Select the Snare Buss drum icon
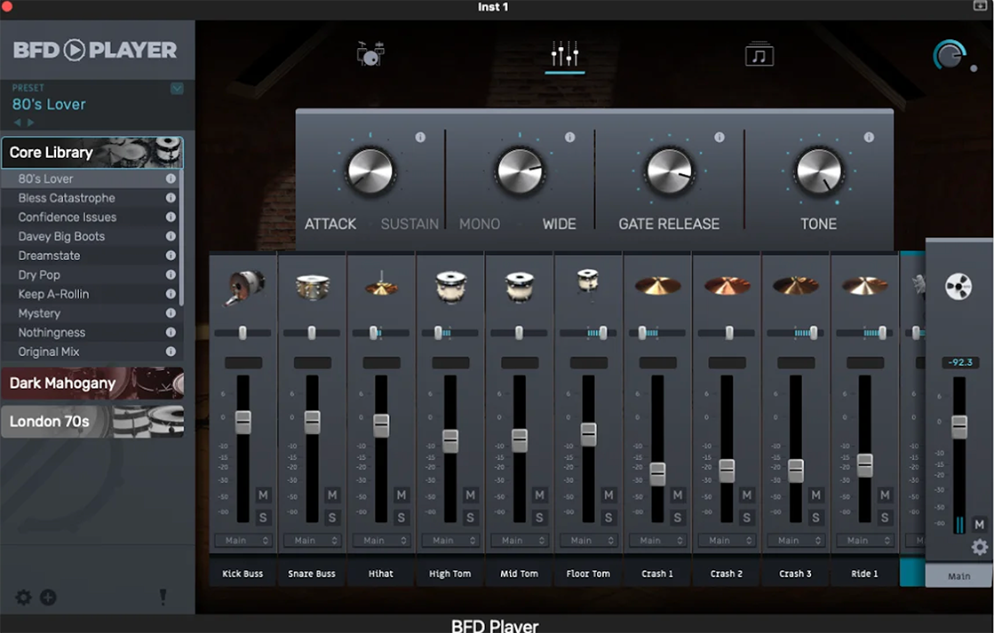 coord(312,286)
